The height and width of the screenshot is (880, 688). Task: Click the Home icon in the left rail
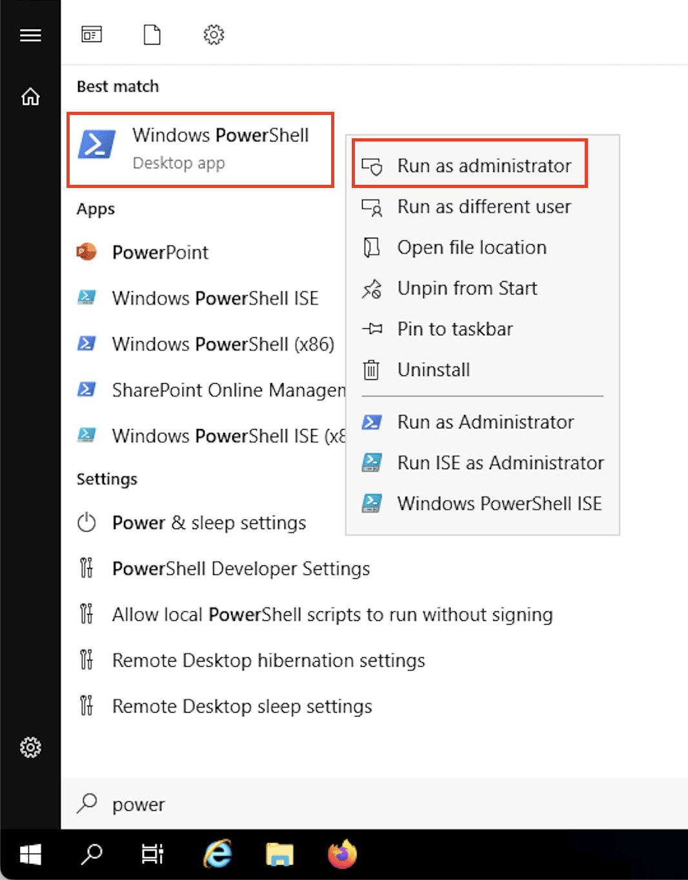tap(30, 97)
